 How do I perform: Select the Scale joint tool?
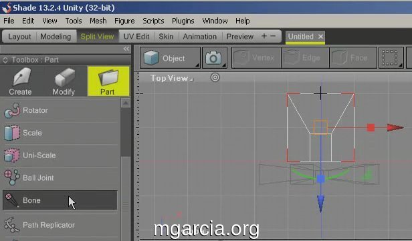pos(60,133)
